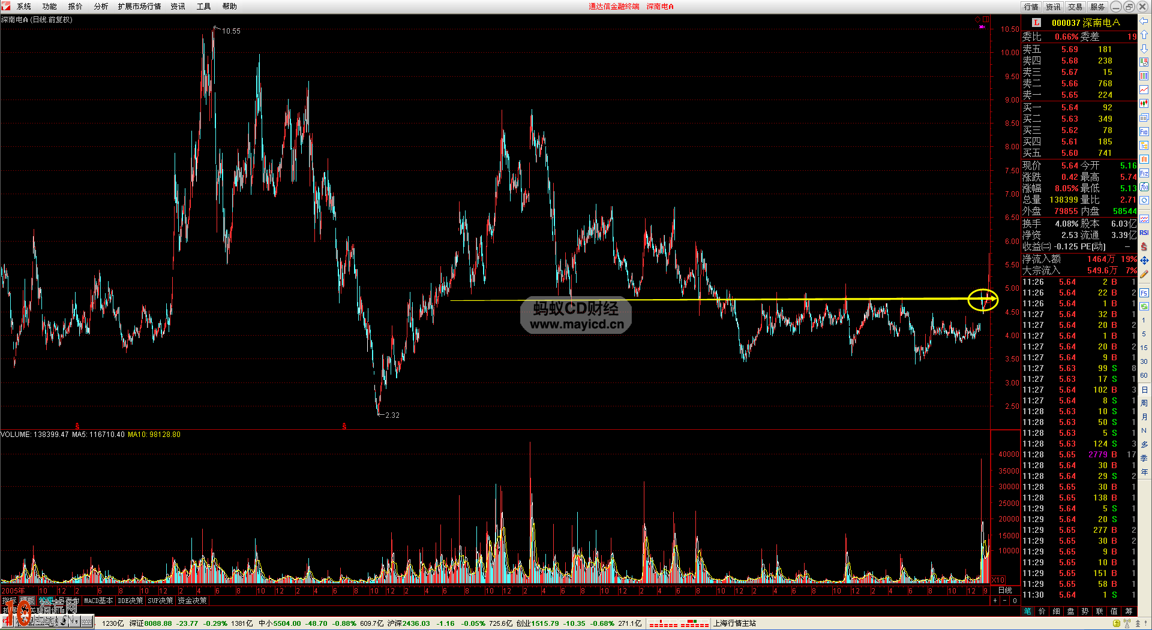Click the 服务 button at top right
The image size is (1152, 630).
[x=1098, y=7]
